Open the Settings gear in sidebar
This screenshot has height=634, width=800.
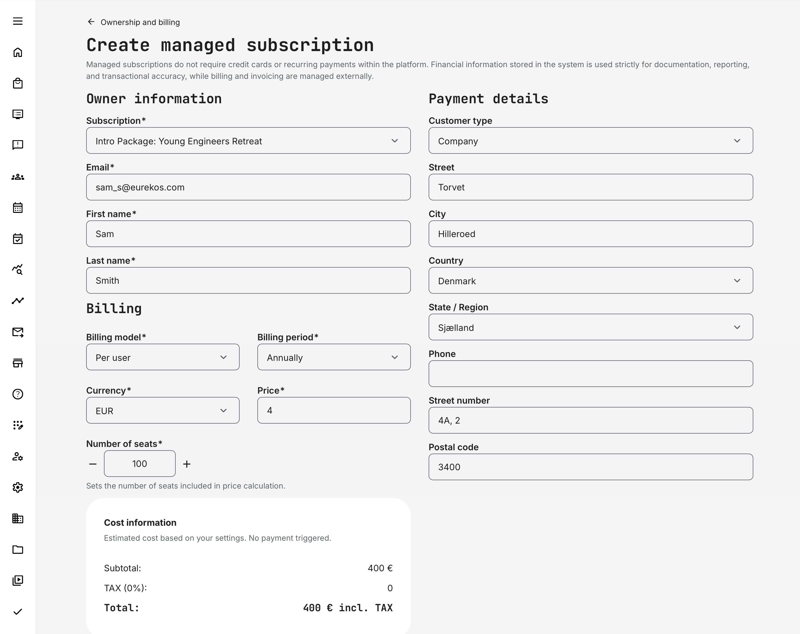(18, 488)
